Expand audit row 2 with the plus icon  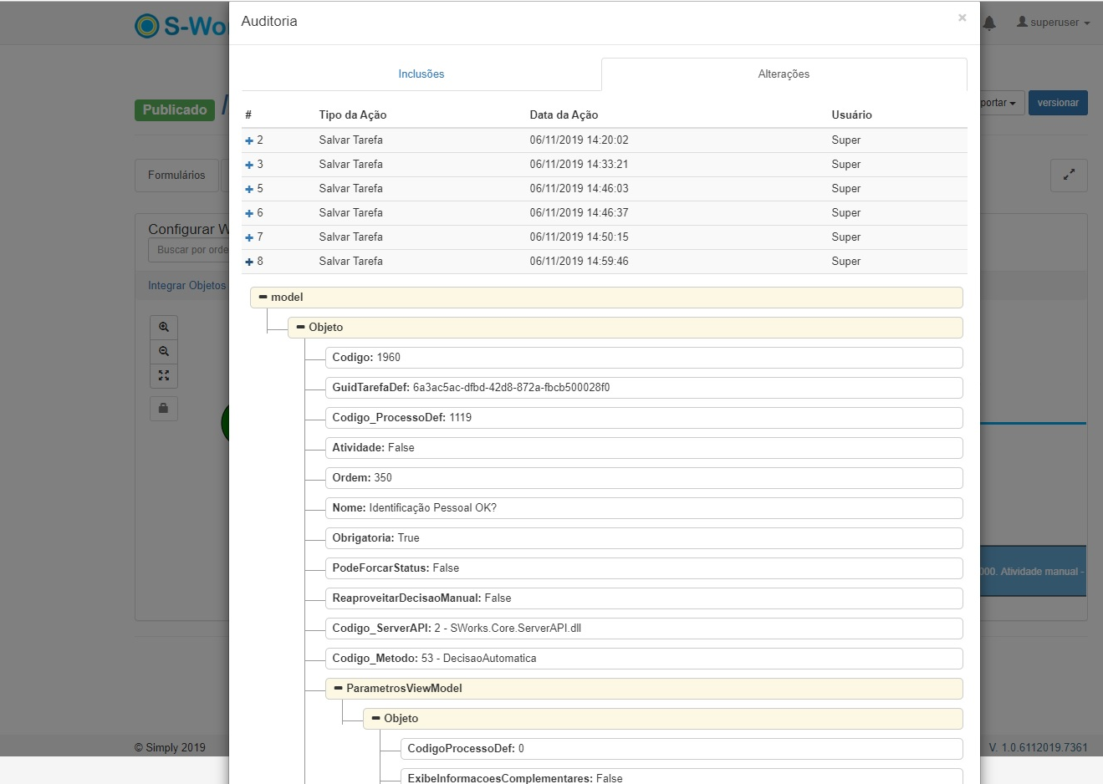pos(249,140)
